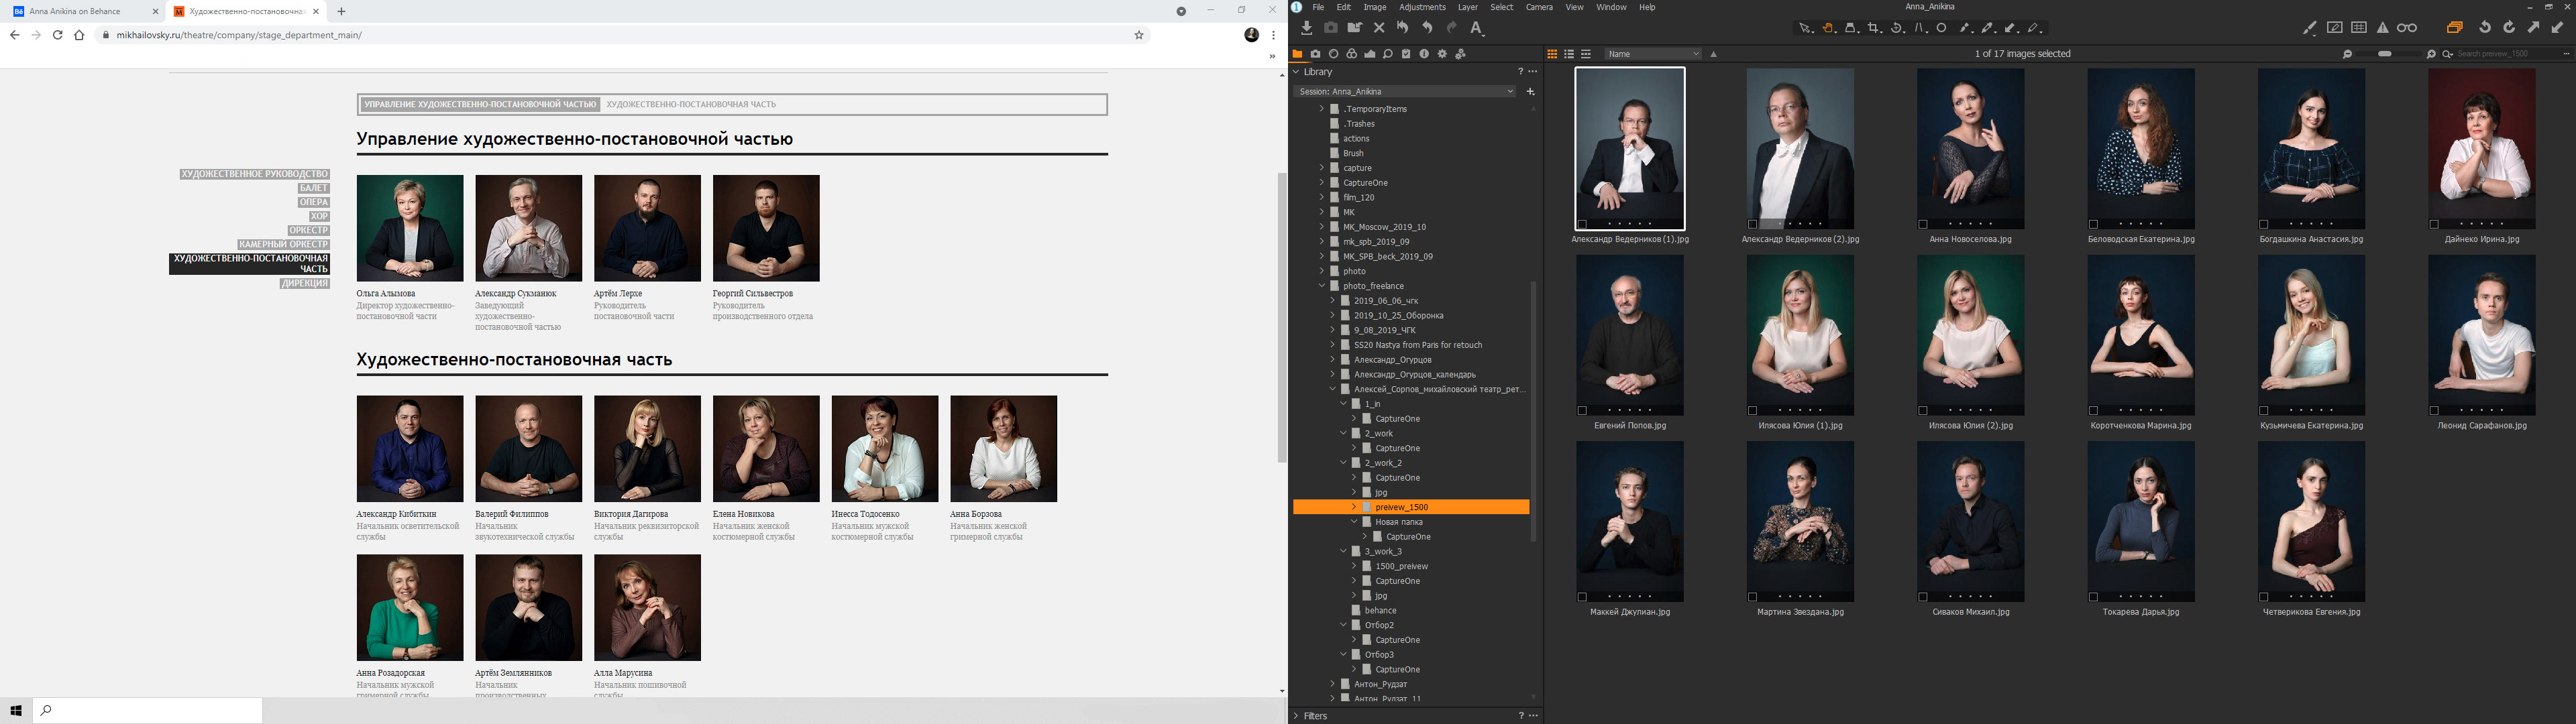This screenshot has width=2576, height=724.
Task: Click color tag box under Анна Новоселова.jpg thumbnail
Action: (x=1923, y=224)
